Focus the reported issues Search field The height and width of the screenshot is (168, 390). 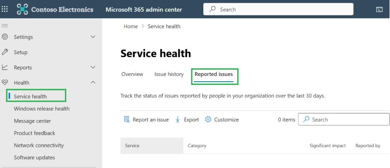[344, 119]
